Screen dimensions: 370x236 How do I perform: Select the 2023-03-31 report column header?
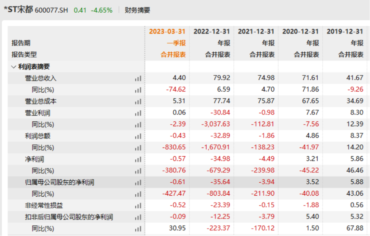click(167, 31)
